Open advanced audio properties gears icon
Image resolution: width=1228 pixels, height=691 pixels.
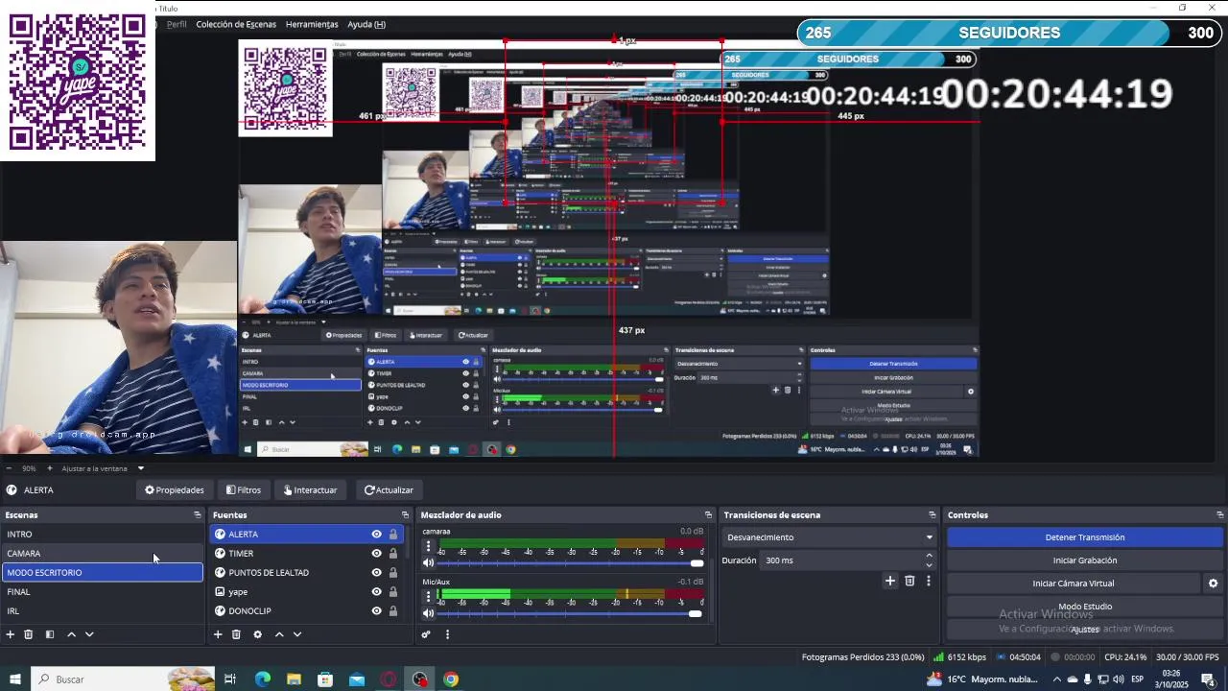(426, 634)
